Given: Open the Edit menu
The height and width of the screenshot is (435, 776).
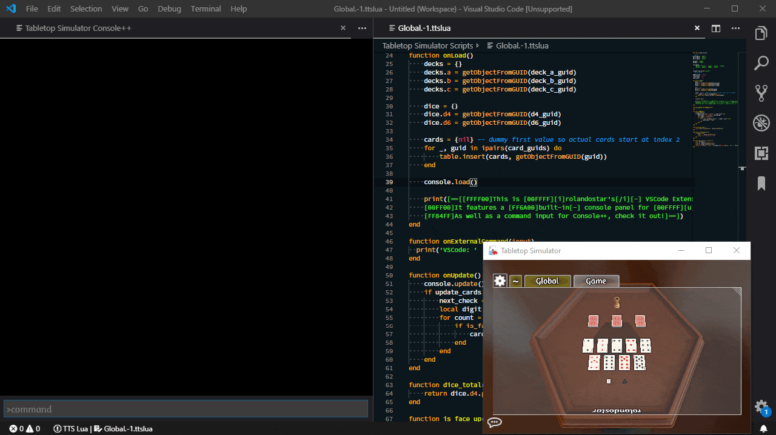Looking at the screenshot, I should (x=54, y=9).
